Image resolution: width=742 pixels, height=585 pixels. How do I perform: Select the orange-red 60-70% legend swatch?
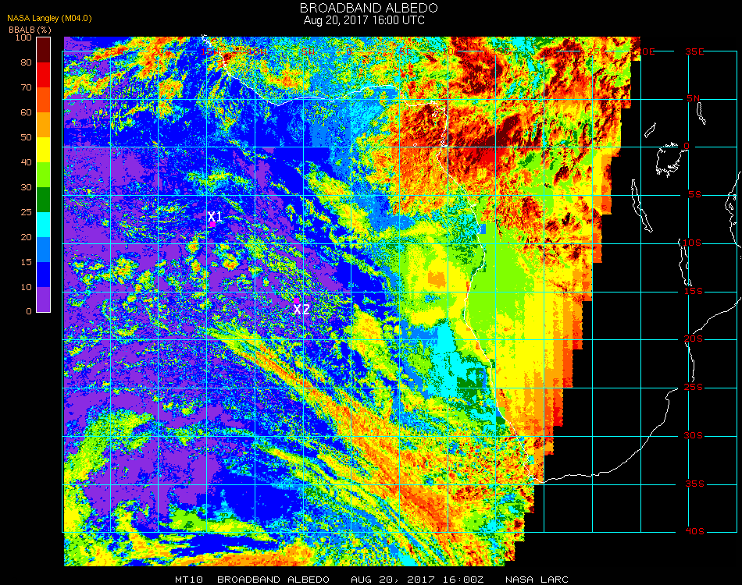[44, 100]
